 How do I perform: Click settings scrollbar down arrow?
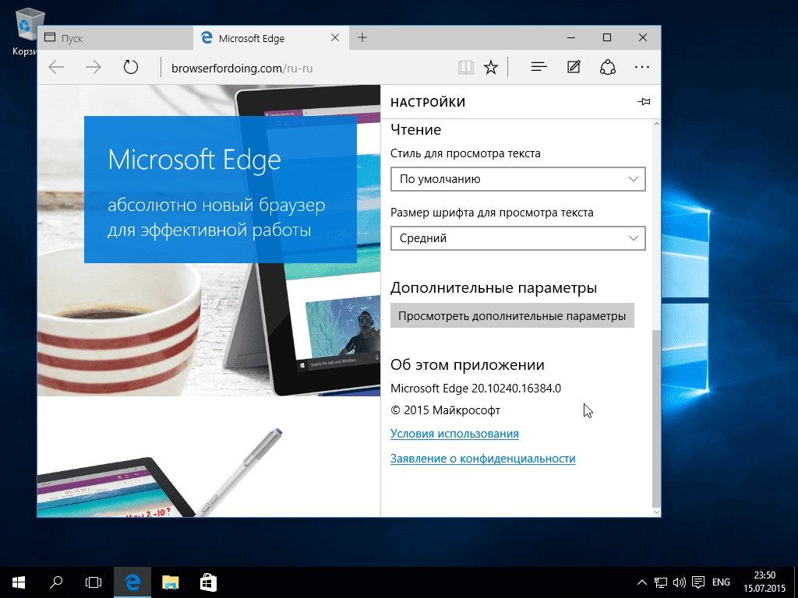coord(656,512)
